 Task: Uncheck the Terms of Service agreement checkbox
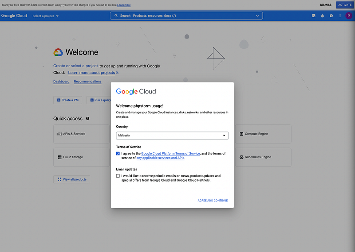[118, 154]
